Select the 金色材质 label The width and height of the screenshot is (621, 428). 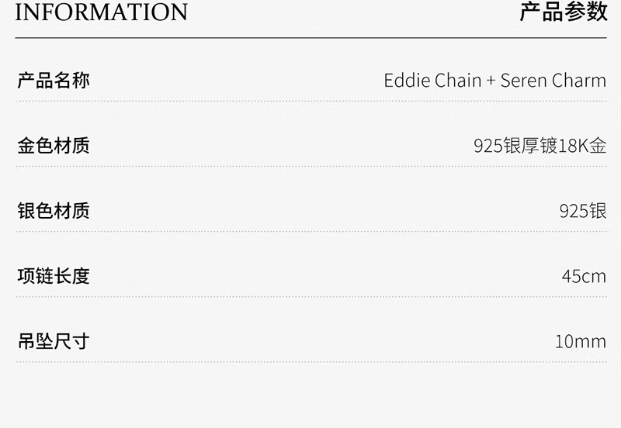[54, 146]
